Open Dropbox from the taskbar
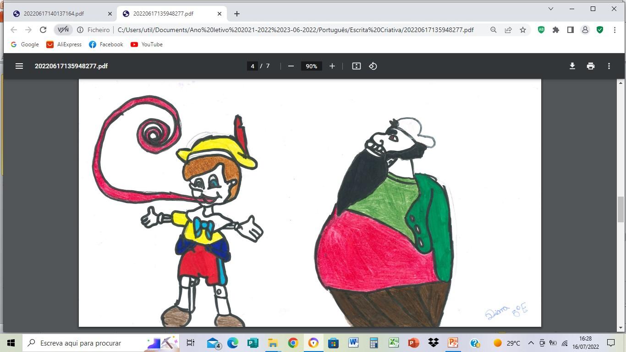 point(433,343)
